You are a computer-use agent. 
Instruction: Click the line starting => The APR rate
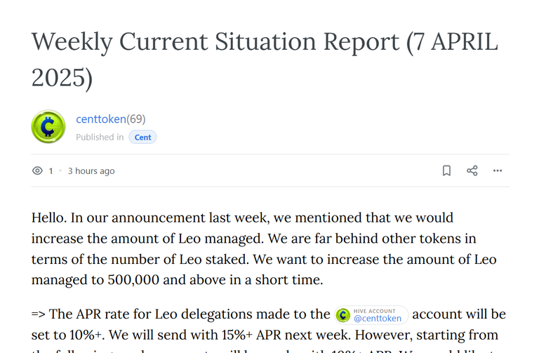tap(268, 314)
